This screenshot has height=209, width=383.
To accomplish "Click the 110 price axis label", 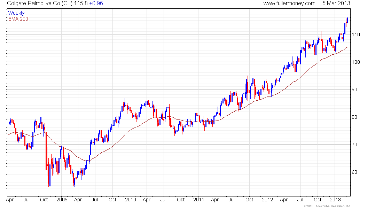I will coord(356,34).
